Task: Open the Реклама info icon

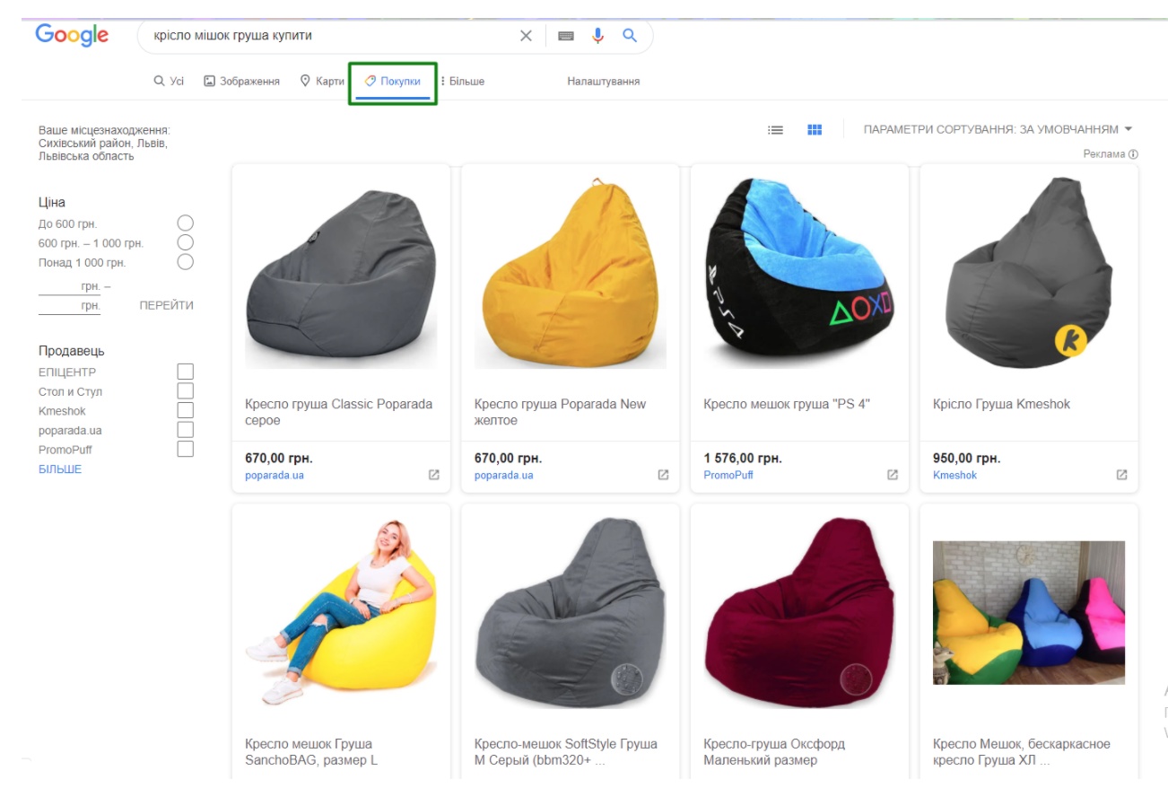Action: coord(1136,154)
